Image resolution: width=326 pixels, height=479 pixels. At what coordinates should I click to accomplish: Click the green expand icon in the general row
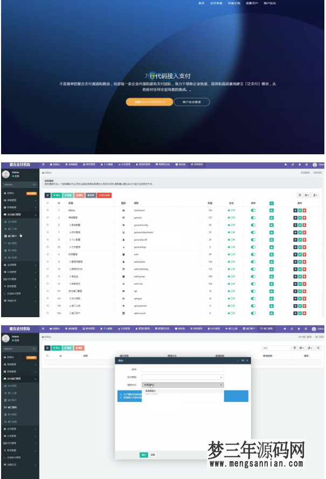click(272, 217)
